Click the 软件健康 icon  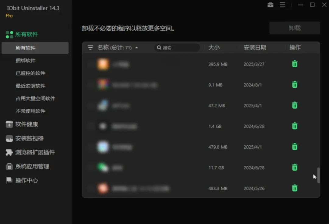pyautogui.click(x=9, y=124)
